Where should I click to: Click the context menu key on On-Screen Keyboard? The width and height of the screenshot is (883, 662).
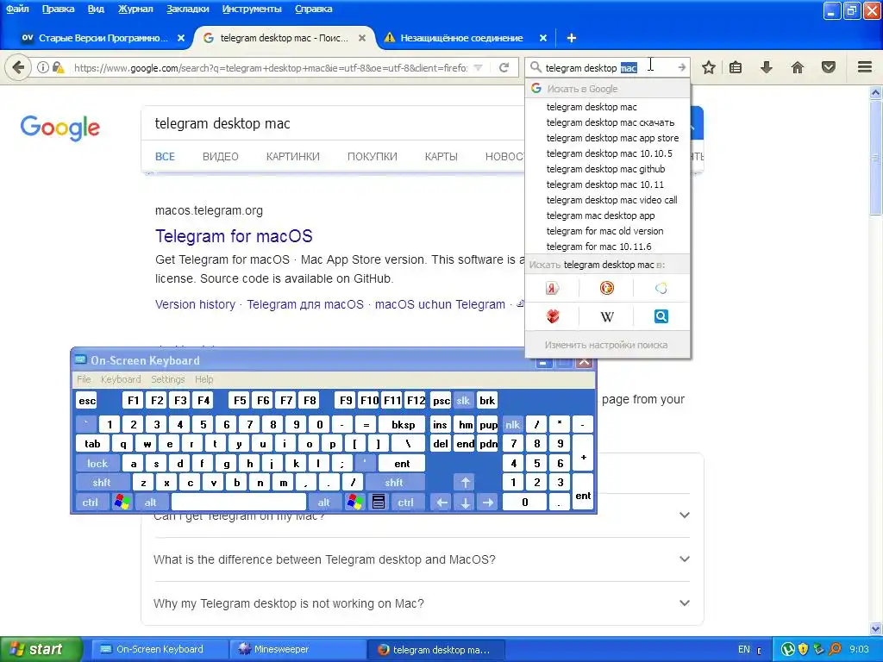379,502
